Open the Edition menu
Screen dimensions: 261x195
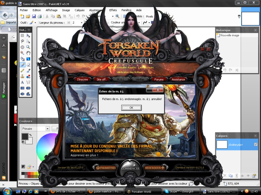coord(37,10)
